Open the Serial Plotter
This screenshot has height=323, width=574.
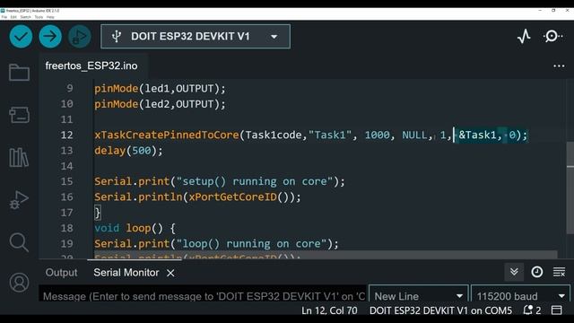pos(524,36)
